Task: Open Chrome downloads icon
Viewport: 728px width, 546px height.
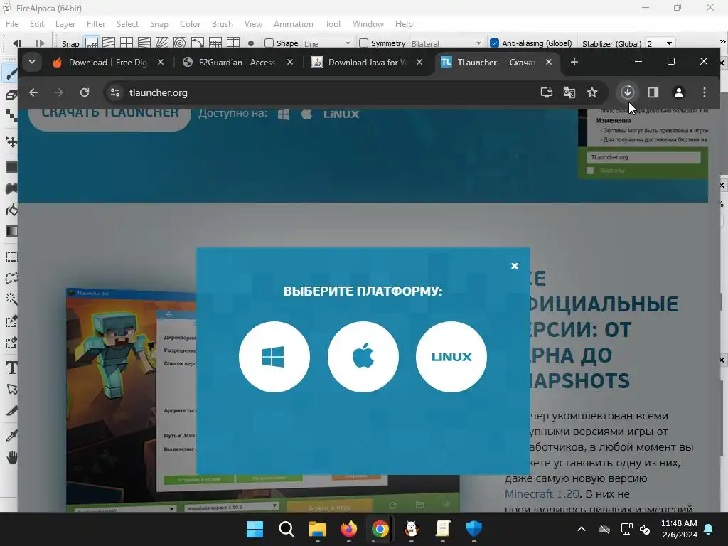Action: 628,92
